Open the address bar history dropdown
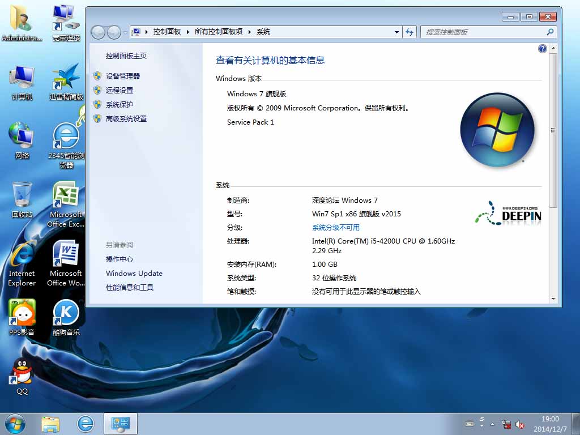Image resolution: width=580 pixels, height=435 pixels. coord(396,32)
